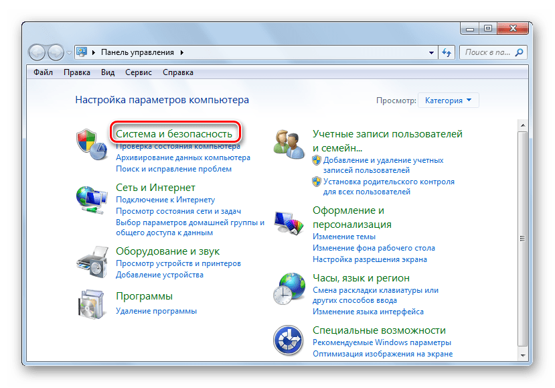Click the scrollbar up arrow
The height and width of the screenshot is (388, 555).
click(x=522, y=125)
